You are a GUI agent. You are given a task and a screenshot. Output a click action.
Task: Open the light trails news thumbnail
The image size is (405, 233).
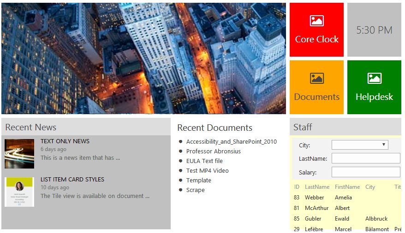coord(19,154)
